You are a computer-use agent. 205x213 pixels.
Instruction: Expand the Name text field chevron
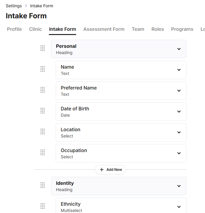[x=179, y=70]
